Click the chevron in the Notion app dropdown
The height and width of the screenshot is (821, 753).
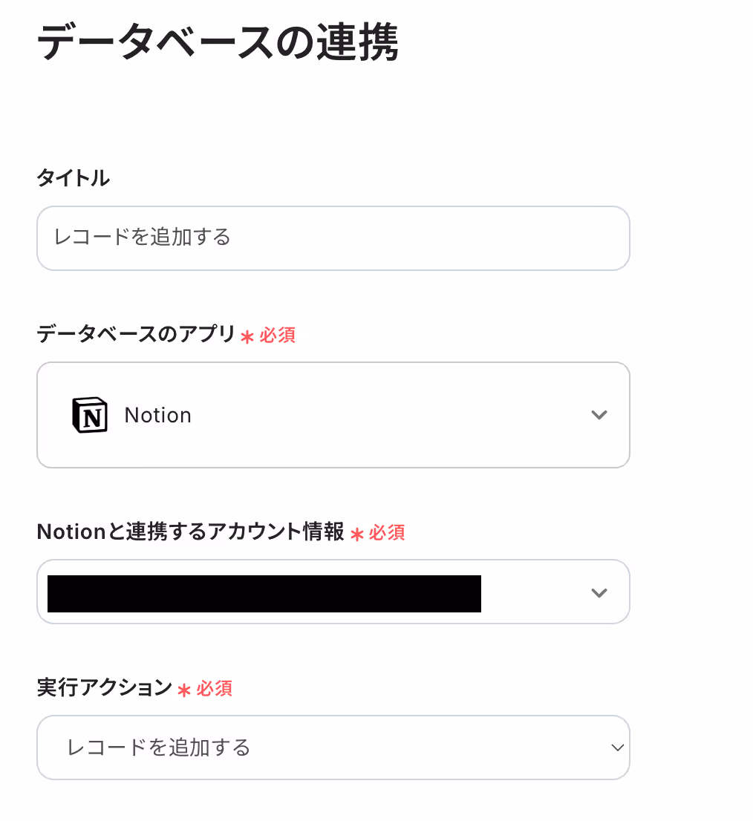click(x=599, y=415)
